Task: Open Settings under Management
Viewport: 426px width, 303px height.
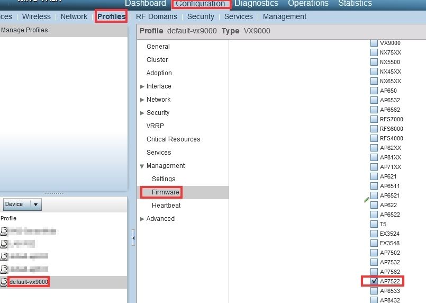Action: pyautogui.click(x=164, y=179)
